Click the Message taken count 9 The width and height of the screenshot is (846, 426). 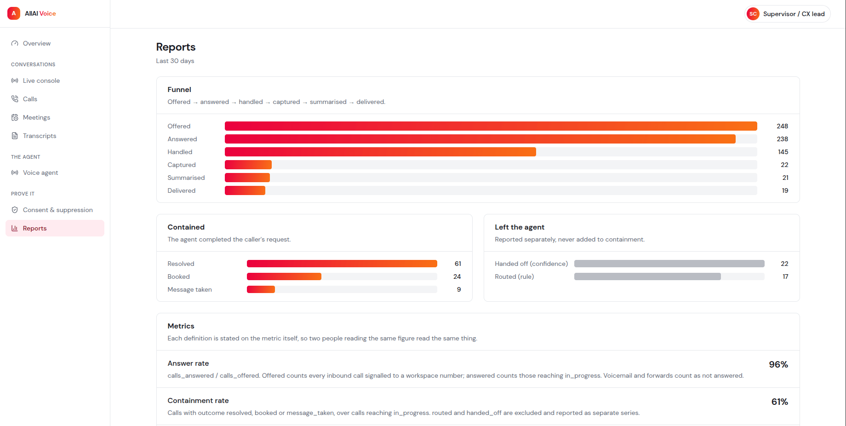click(x=459, y=289)
